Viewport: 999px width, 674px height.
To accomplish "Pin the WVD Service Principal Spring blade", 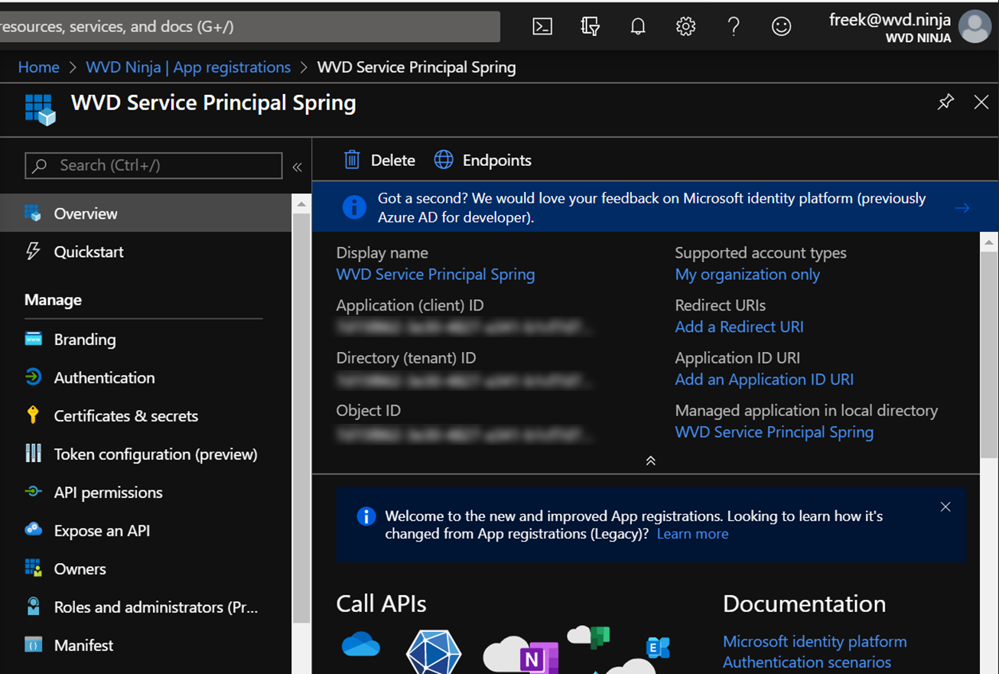I will coord(946,102).
